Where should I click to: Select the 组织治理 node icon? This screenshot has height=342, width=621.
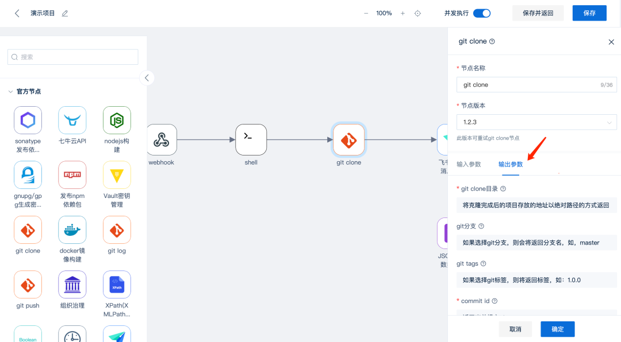point(72,284)
